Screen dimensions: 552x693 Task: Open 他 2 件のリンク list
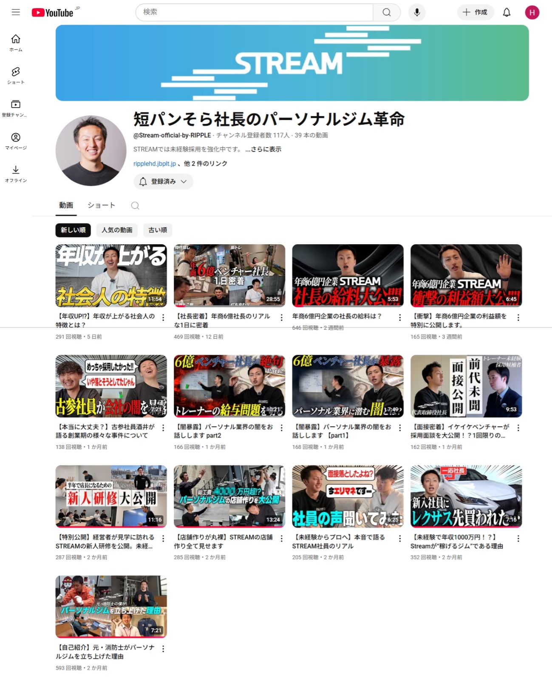[206, 164]
